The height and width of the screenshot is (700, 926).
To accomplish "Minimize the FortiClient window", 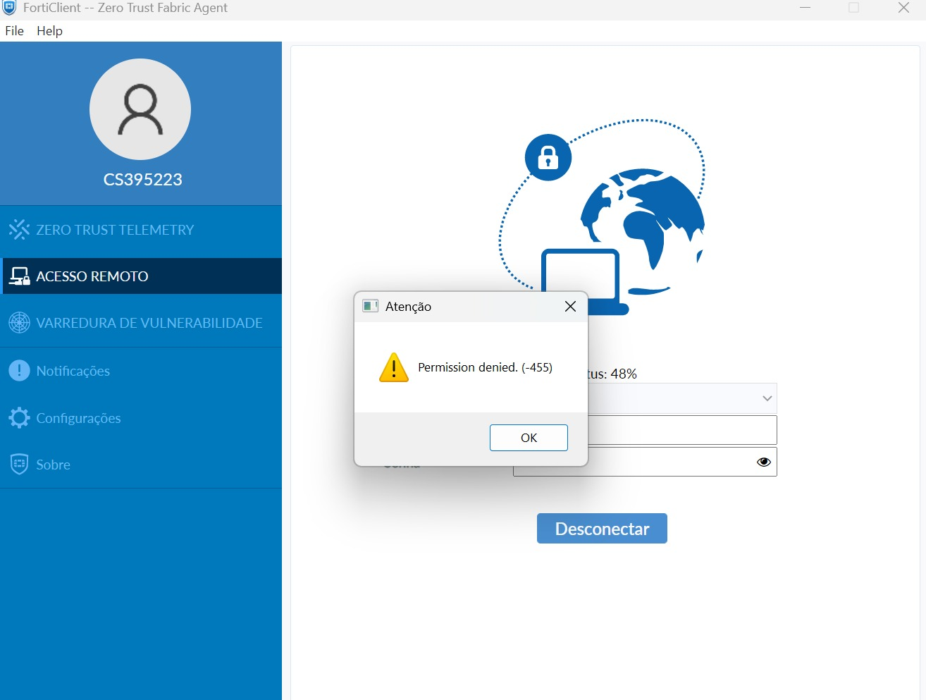I will coord(805,8).
